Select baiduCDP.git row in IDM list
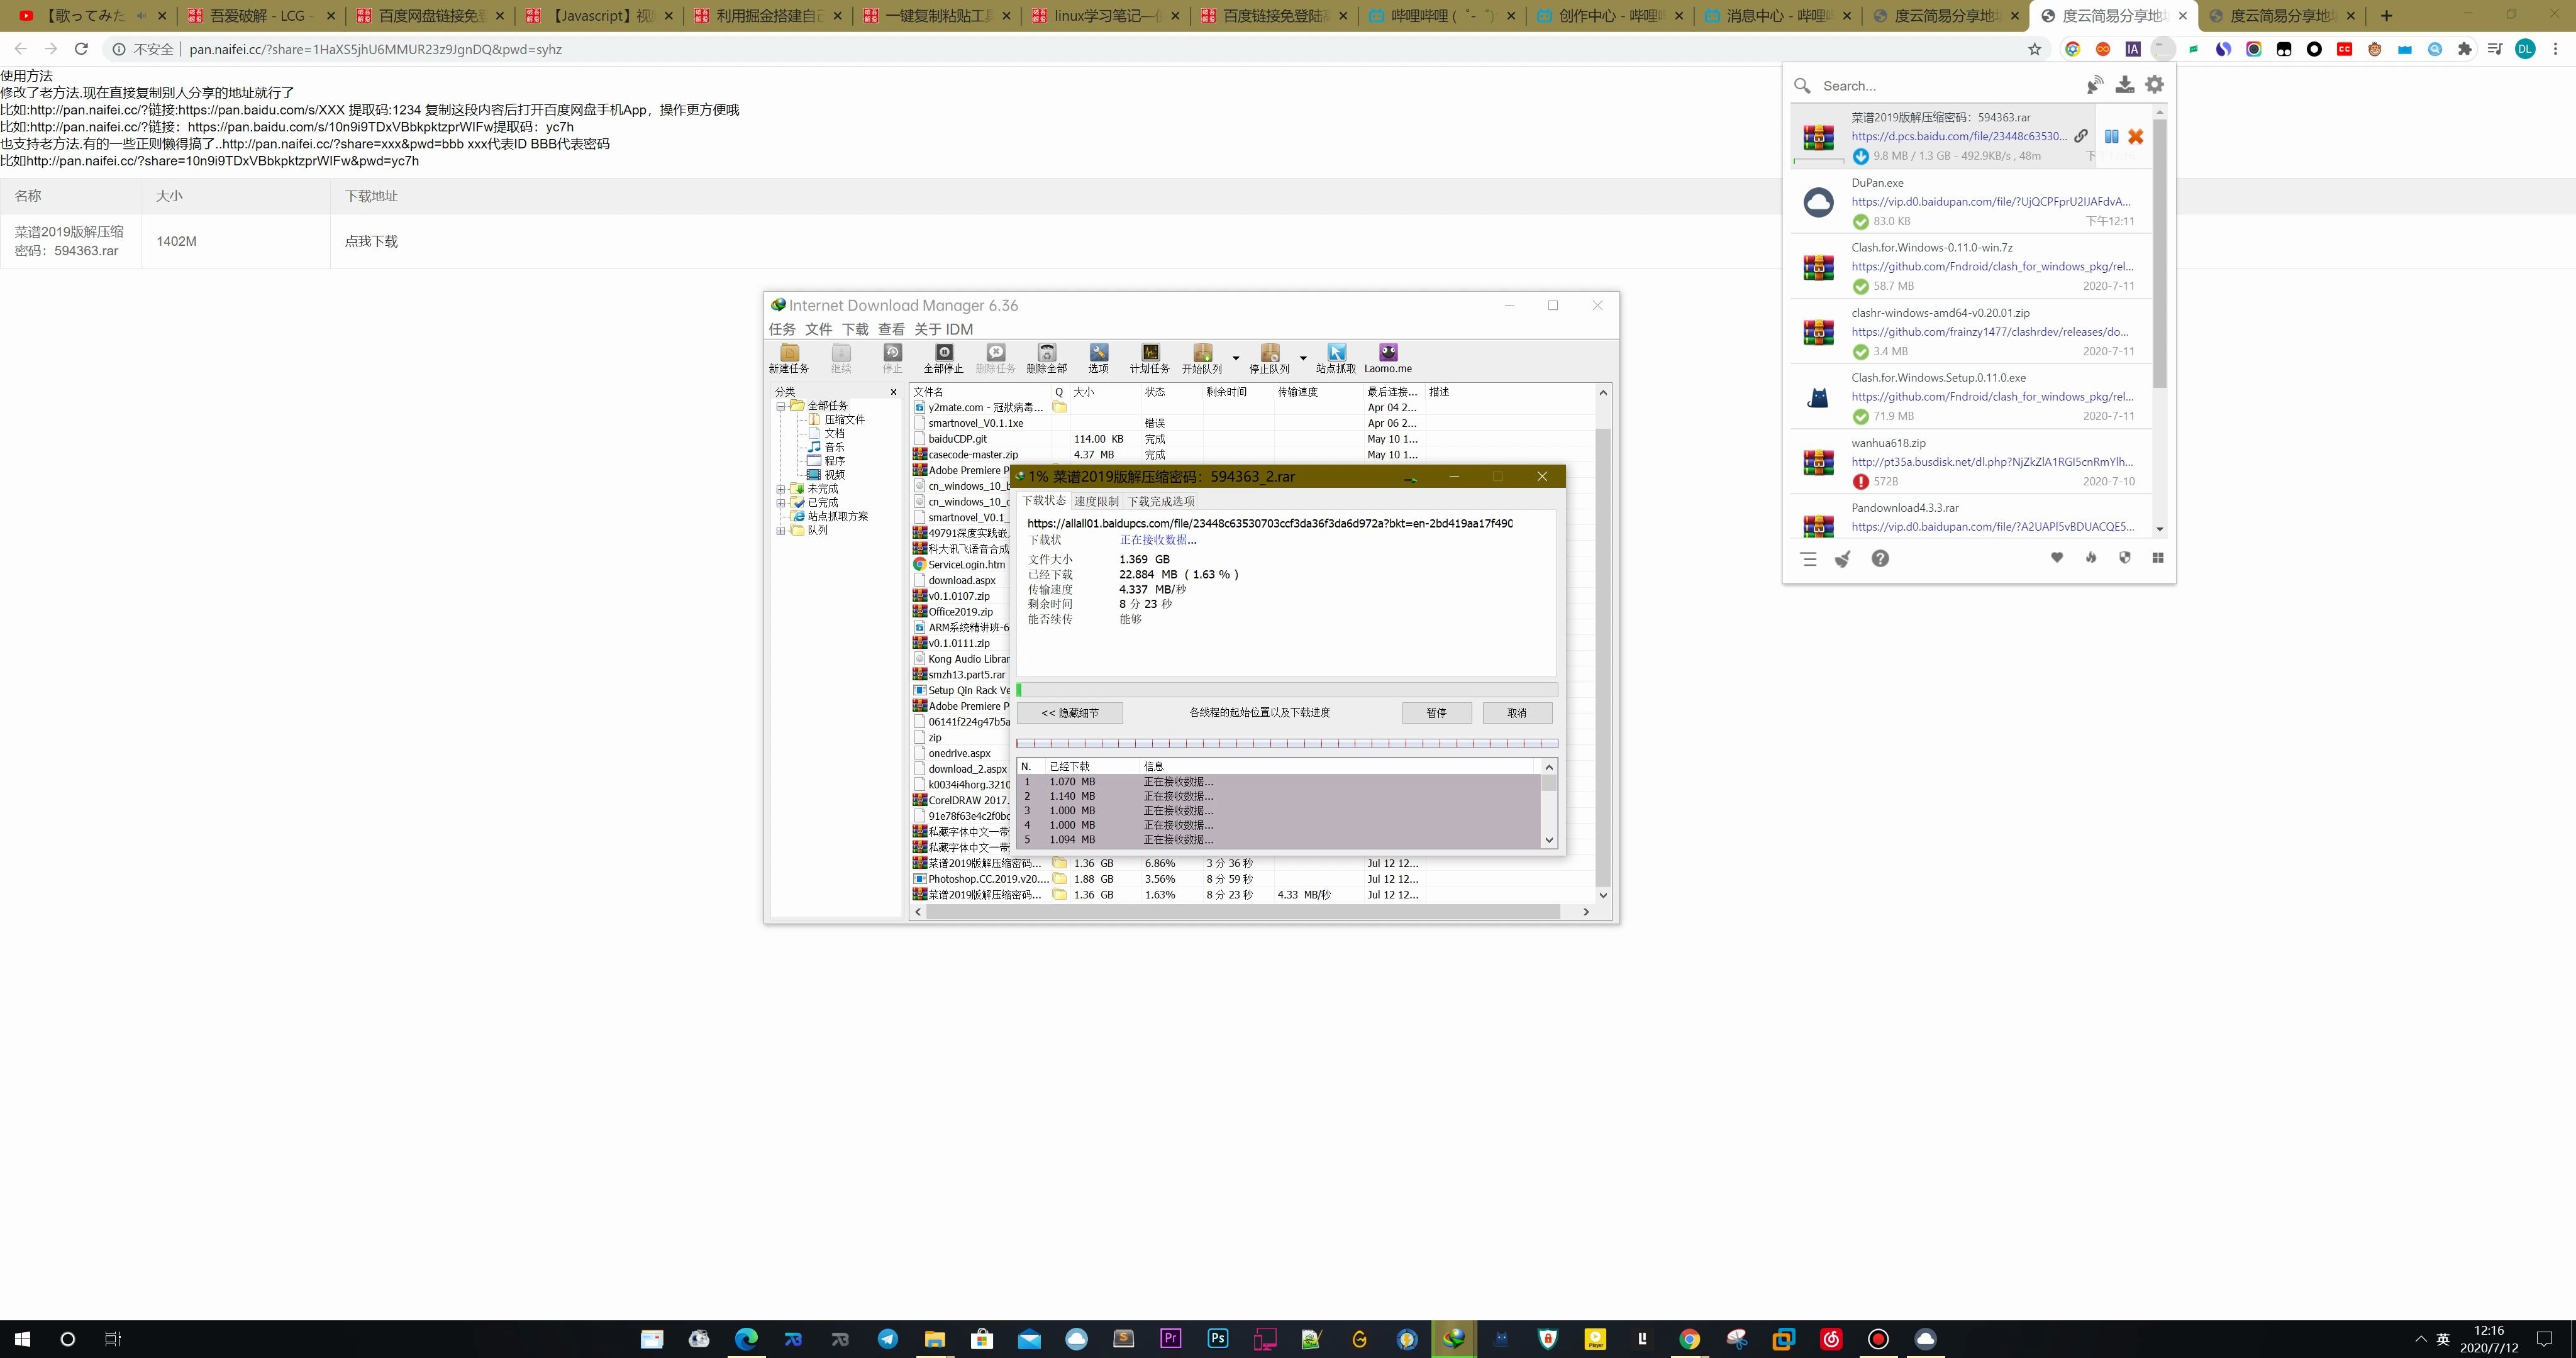Viewport: 2576px width, 1358px height. [1251, 439]
